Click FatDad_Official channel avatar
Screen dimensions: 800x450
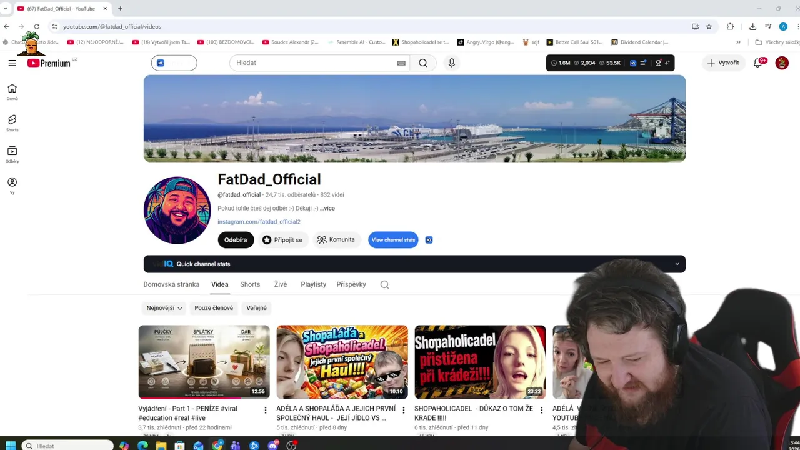point(177,210)
